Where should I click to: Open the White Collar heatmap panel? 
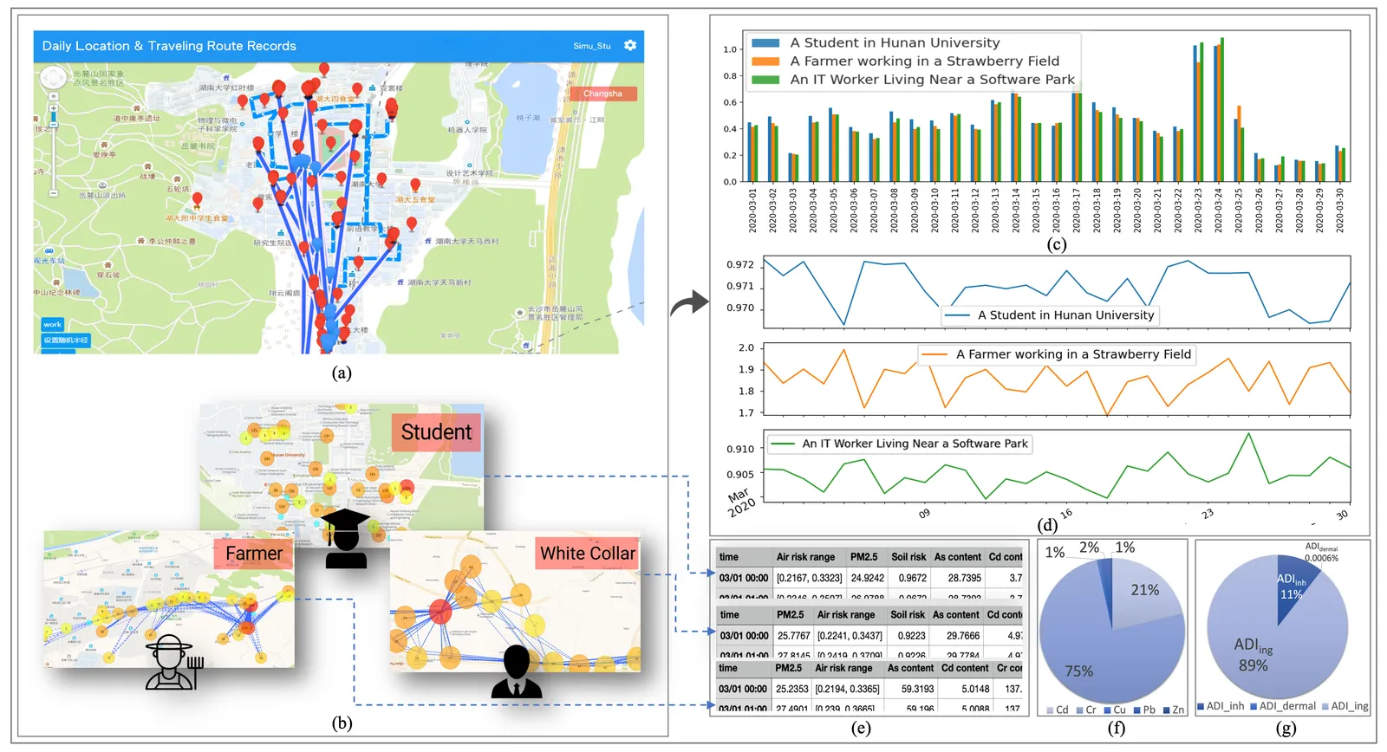pyautogui.click(x=515, y=601)
